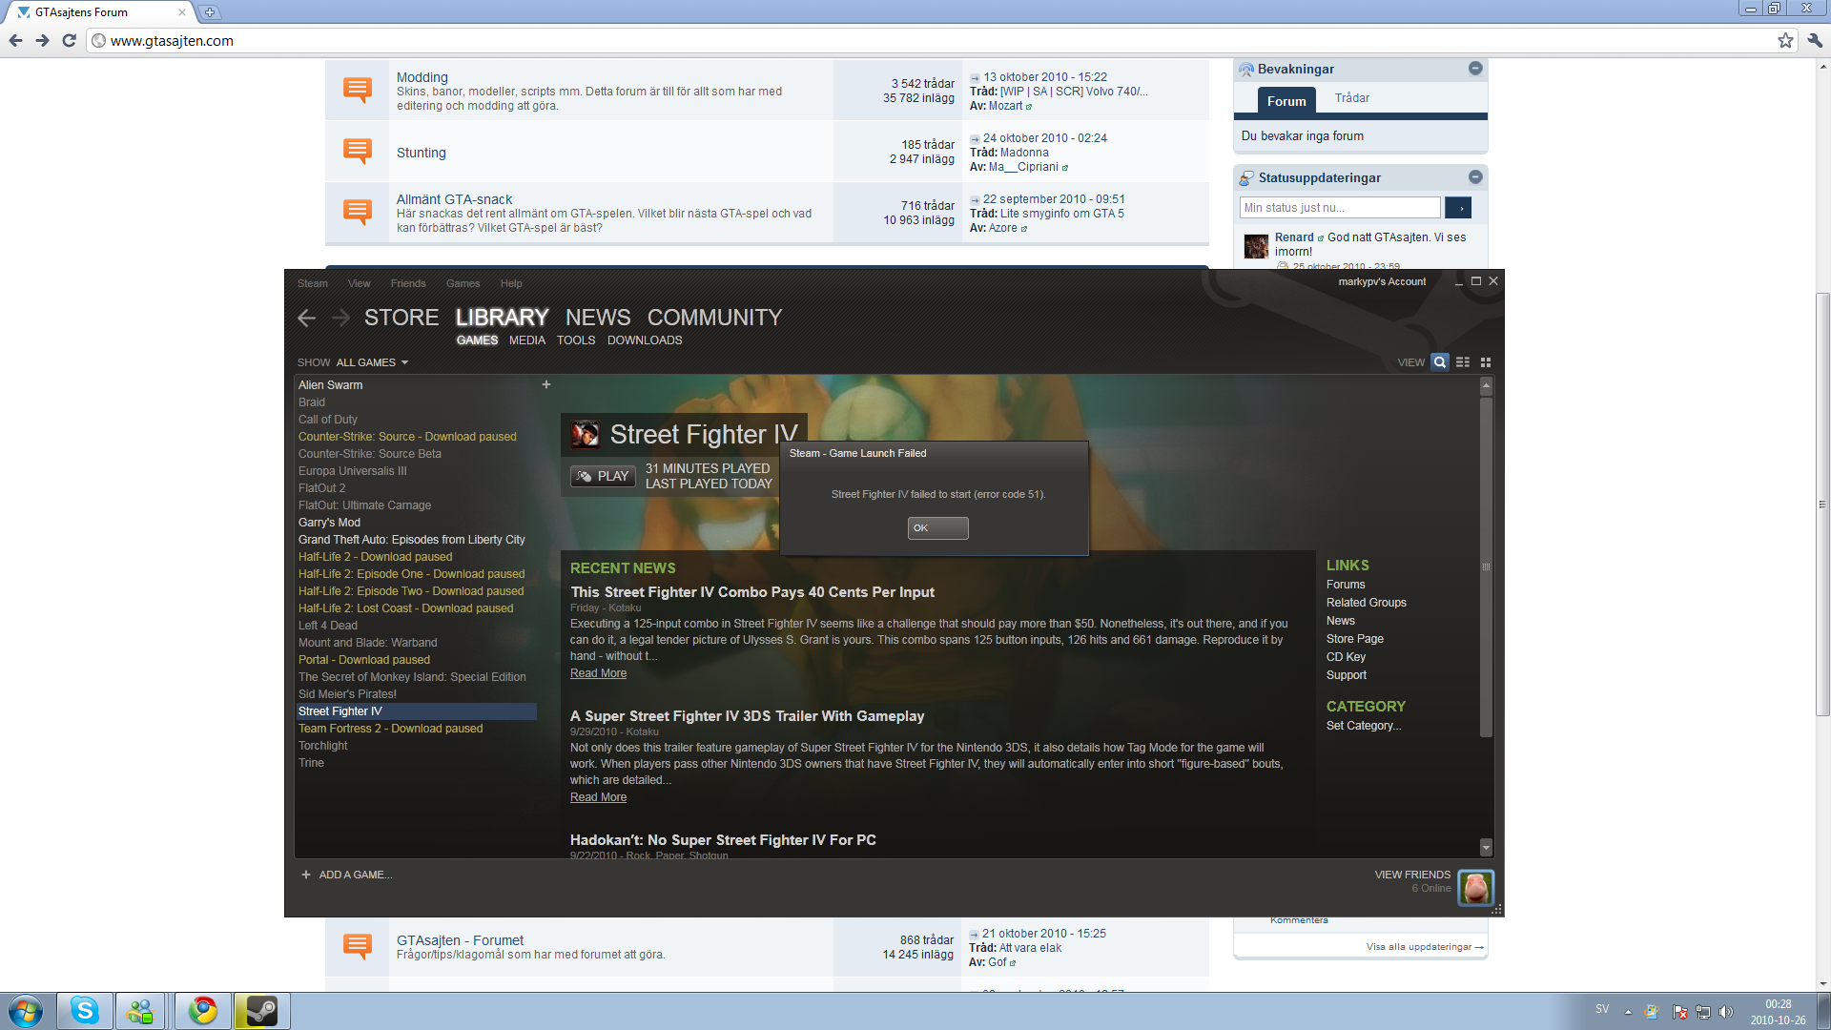This screenshot has height=1030, width=1831.
Task: Click the plus icon beside Alien Swarm
Action: click(546, 384)
